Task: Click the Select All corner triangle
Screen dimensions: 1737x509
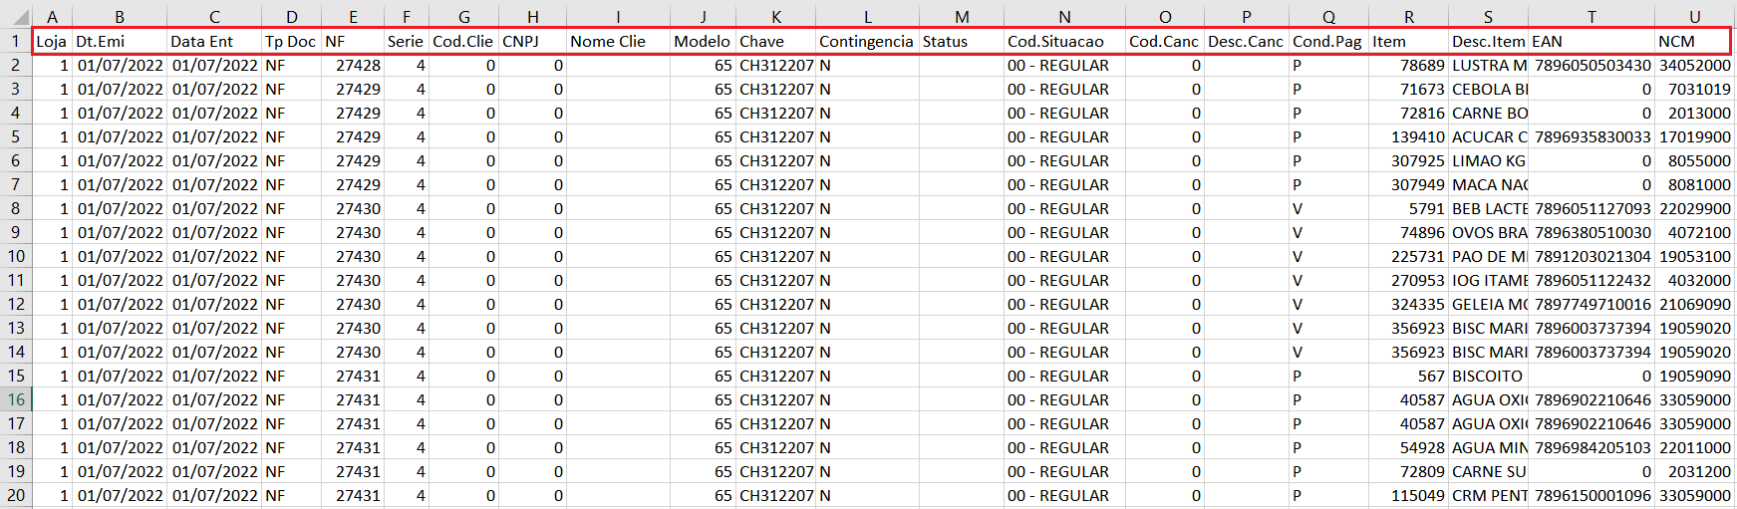Action: click(x=18, y=16)
